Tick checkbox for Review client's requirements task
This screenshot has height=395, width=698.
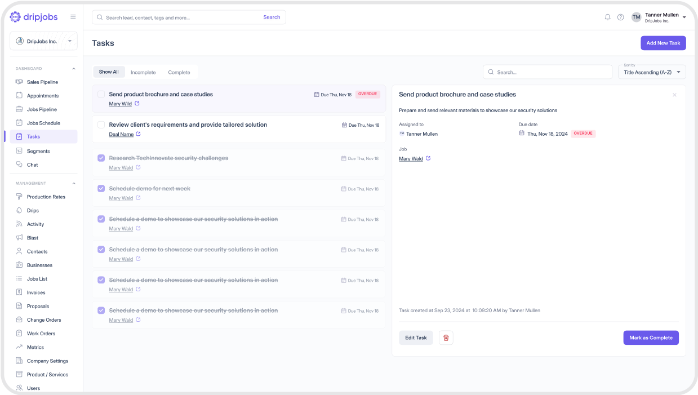pos(101,125)
